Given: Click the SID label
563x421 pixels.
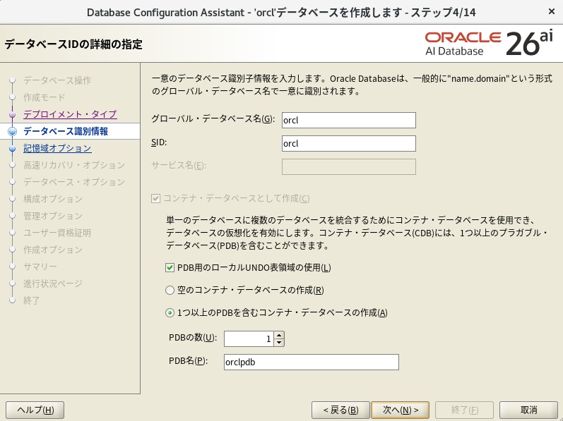Looking at the screenshot, I should [159, 142].
